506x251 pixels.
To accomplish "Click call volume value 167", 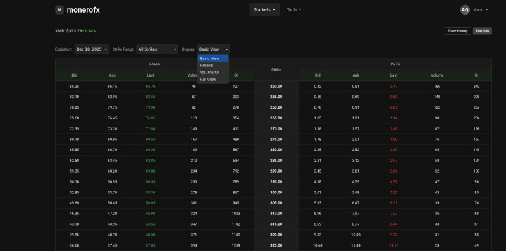I will [x=194, y=139].
